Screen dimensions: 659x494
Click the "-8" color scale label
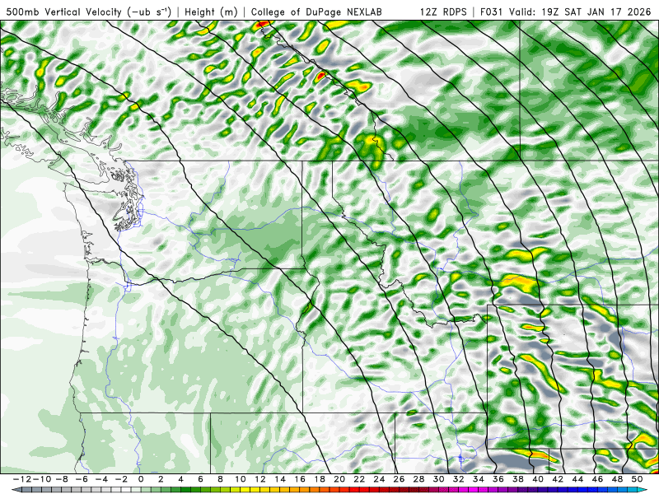click(x=61, y=479)
